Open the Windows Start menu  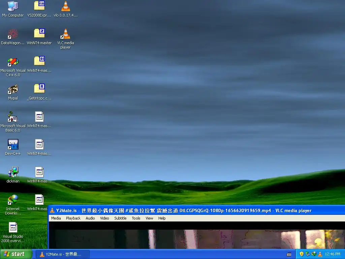pyautogui.click(x=16, y=254)
